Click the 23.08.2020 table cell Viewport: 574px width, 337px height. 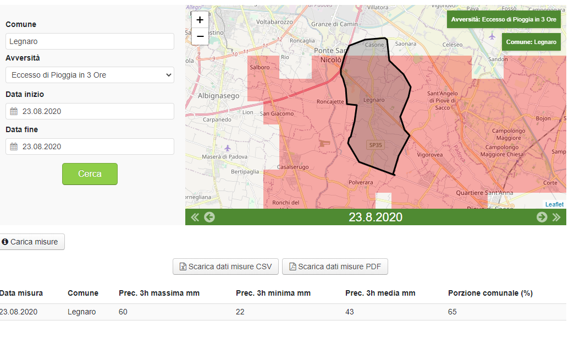19,312
